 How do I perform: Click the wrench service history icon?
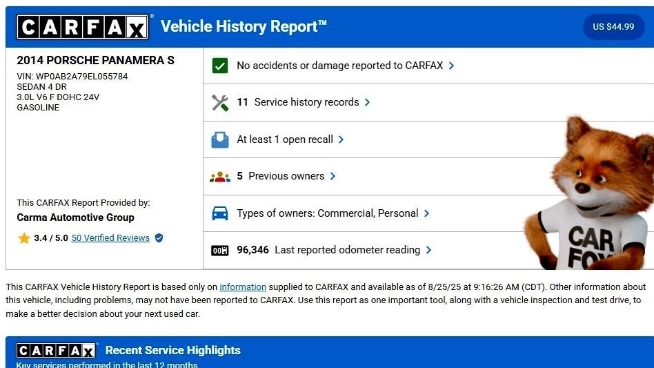[x=220, y=103]
